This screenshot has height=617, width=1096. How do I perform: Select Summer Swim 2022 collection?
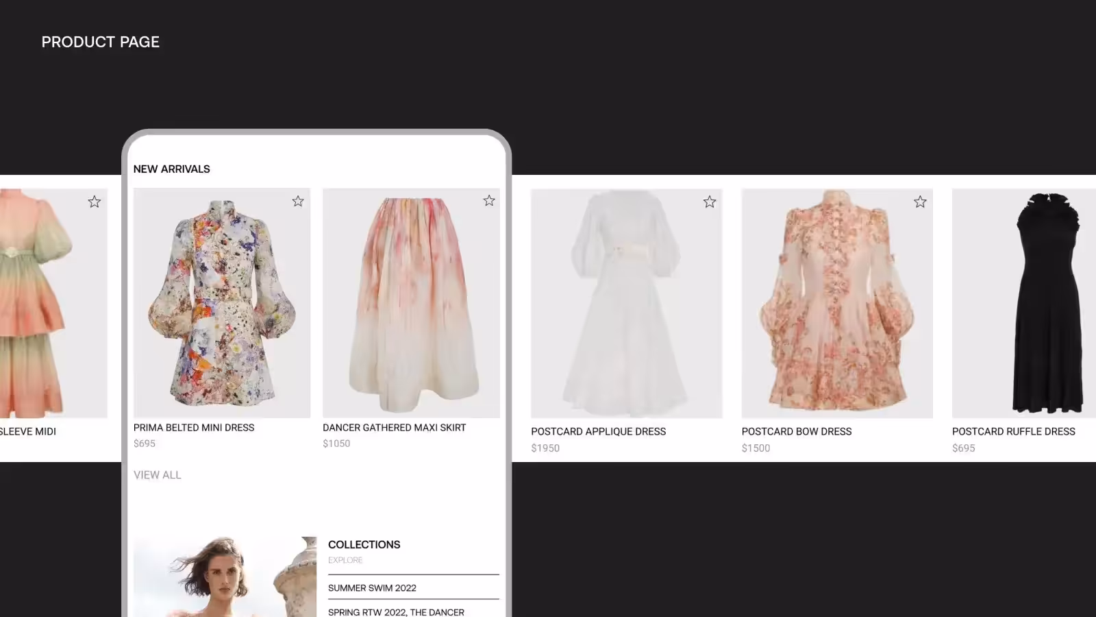[372, 588]
